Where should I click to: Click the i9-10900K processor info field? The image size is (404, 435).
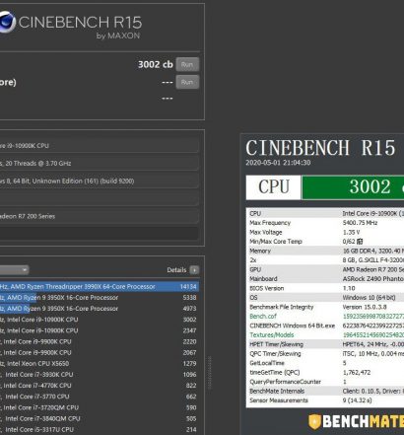tap(100, 146)
